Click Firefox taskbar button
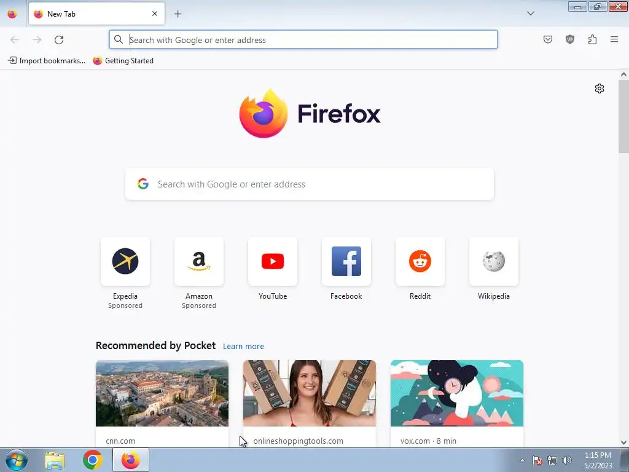 (131, 460)
